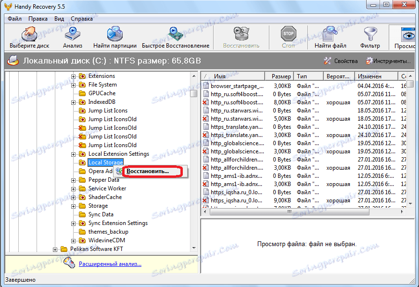Select the GPUCache folder
Viewport: 419px width, 287px height.
click(102, 93)
